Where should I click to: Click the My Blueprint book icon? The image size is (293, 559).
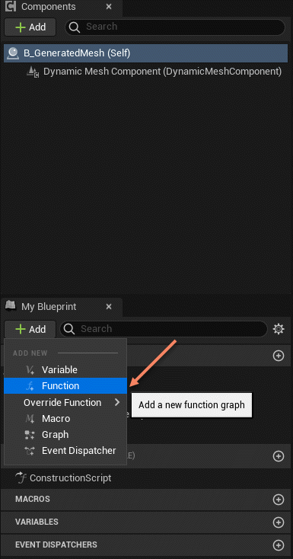pos(11,305)
